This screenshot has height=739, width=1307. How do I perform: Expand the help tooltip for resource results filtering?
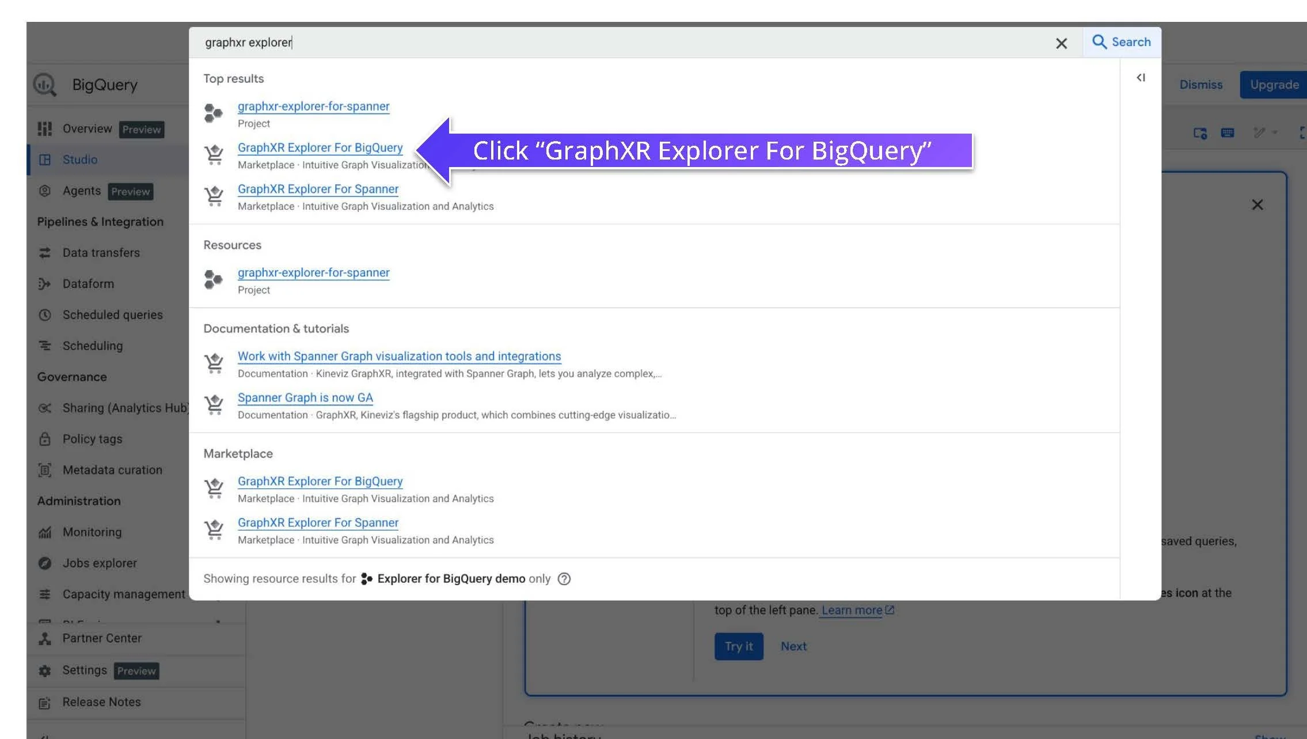[x=564, y=579]
